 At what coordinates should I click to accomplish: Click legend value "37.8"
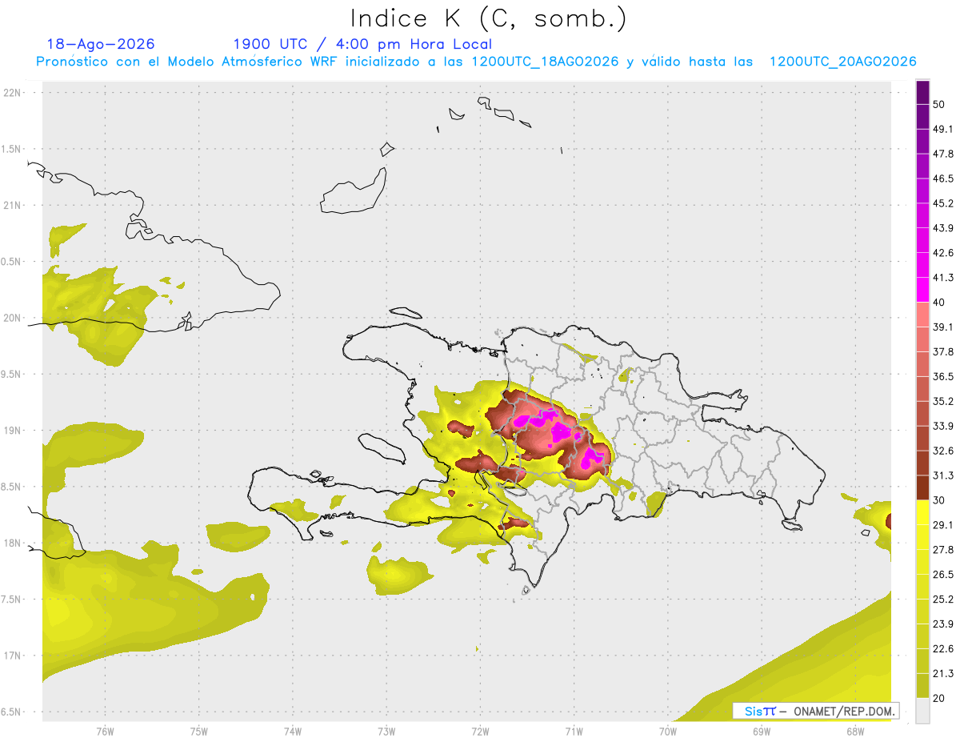tap(942, 351)
